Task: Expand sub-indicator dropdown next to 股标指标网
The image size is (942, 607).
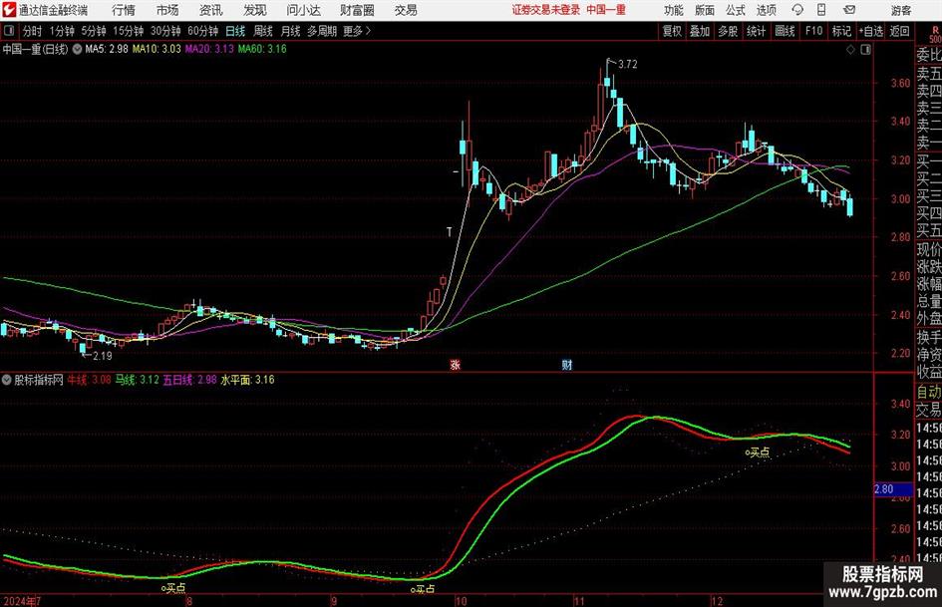Action: click(7, 380)
